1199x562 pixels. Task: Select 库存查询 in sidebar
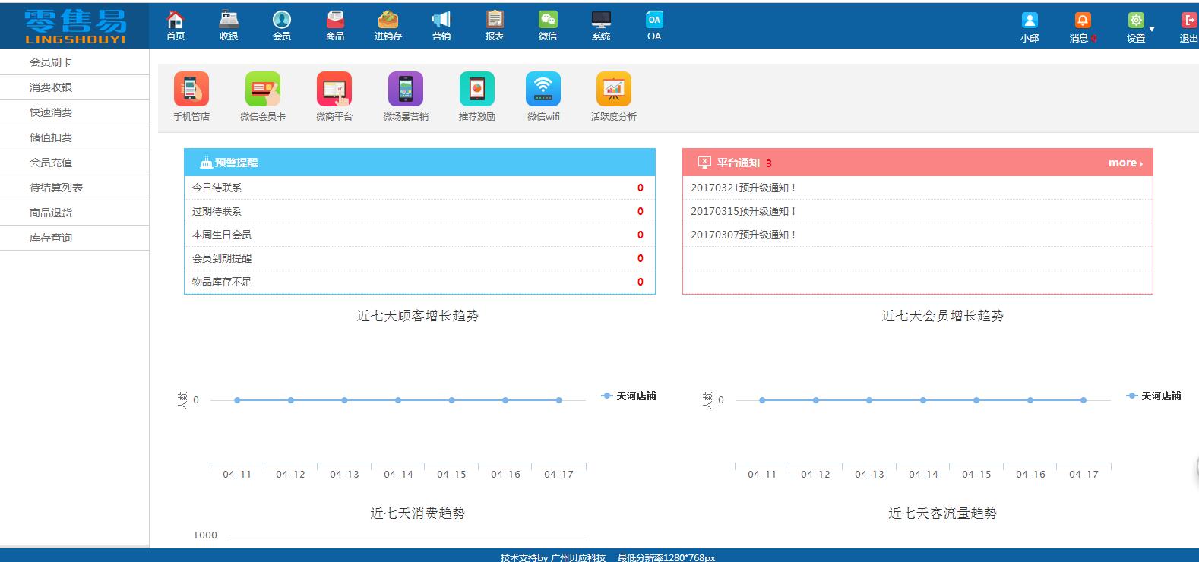click(x=74, y=238)
